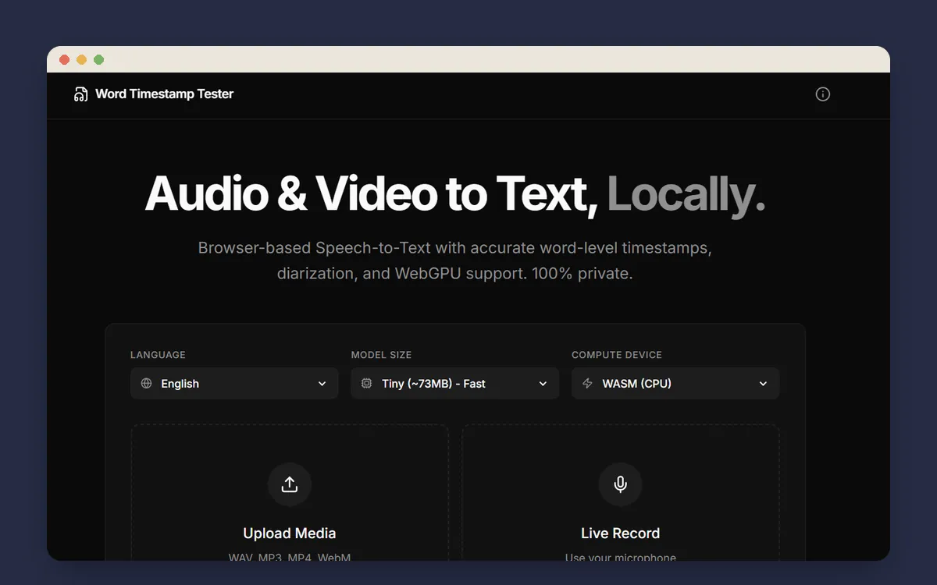Screen dimensions: 937x585
Task: Click the 'Browser-based Speech-to-Text' subtitle line
Action: [x=455, y=248]
